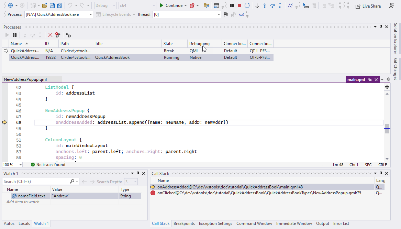Click the Step Out icon

tap(280, 5)
